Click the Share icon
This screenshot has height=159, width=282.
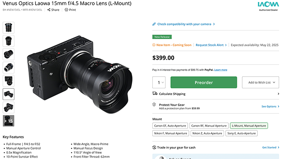pyautogui.click(x=49, y=10)
